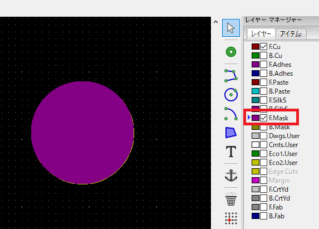Select the draw line tool
This screenshot has width=319, height=229.
[231, 76]
